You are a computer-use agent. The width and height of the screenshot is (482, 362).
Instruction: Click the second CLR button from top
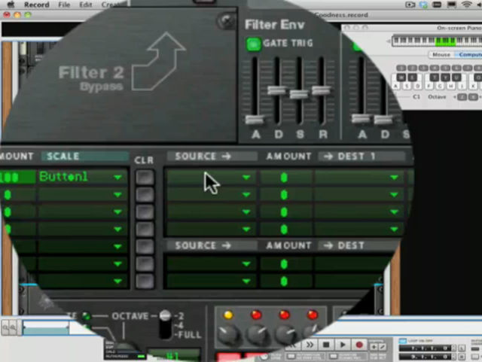tap(145, 194)
